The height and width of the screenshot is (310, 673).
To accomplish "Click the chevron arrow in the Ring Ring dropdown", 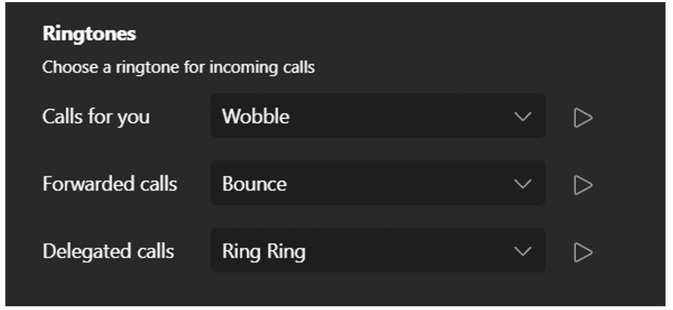I will pyautogui.click(x=522, y=251).
